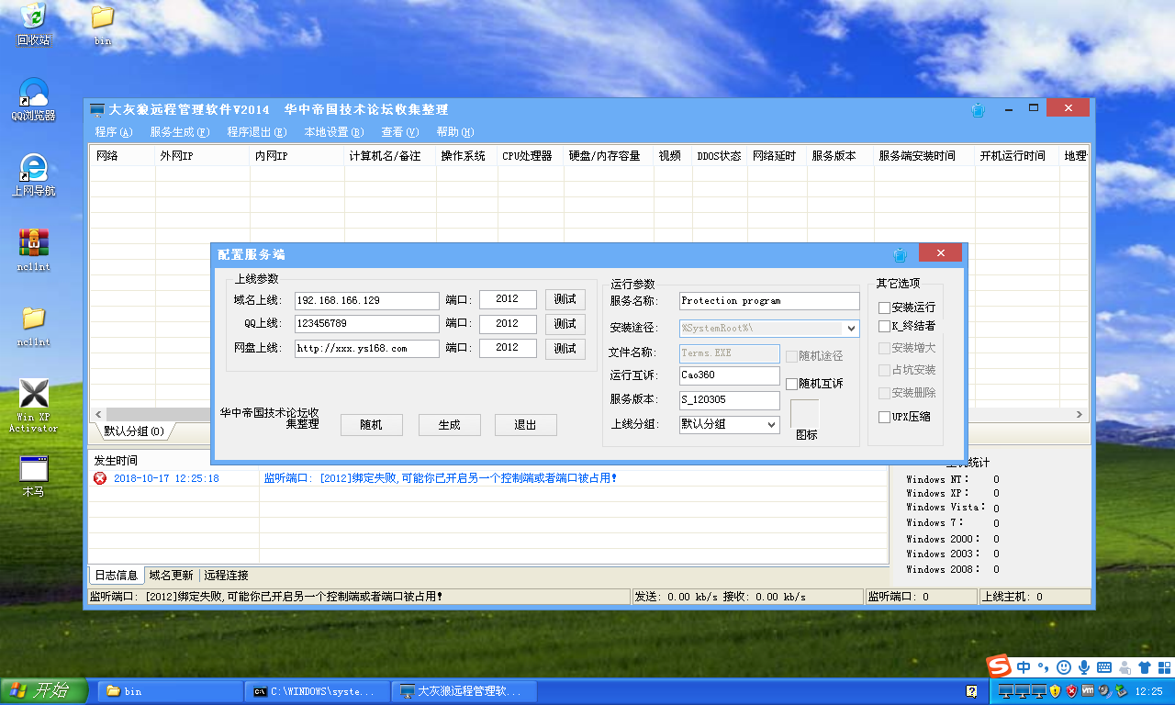This screenshot has height=705, width=1175.
Task: Open the Sogou emoji smiley panel
Action: click(1064, 667)
